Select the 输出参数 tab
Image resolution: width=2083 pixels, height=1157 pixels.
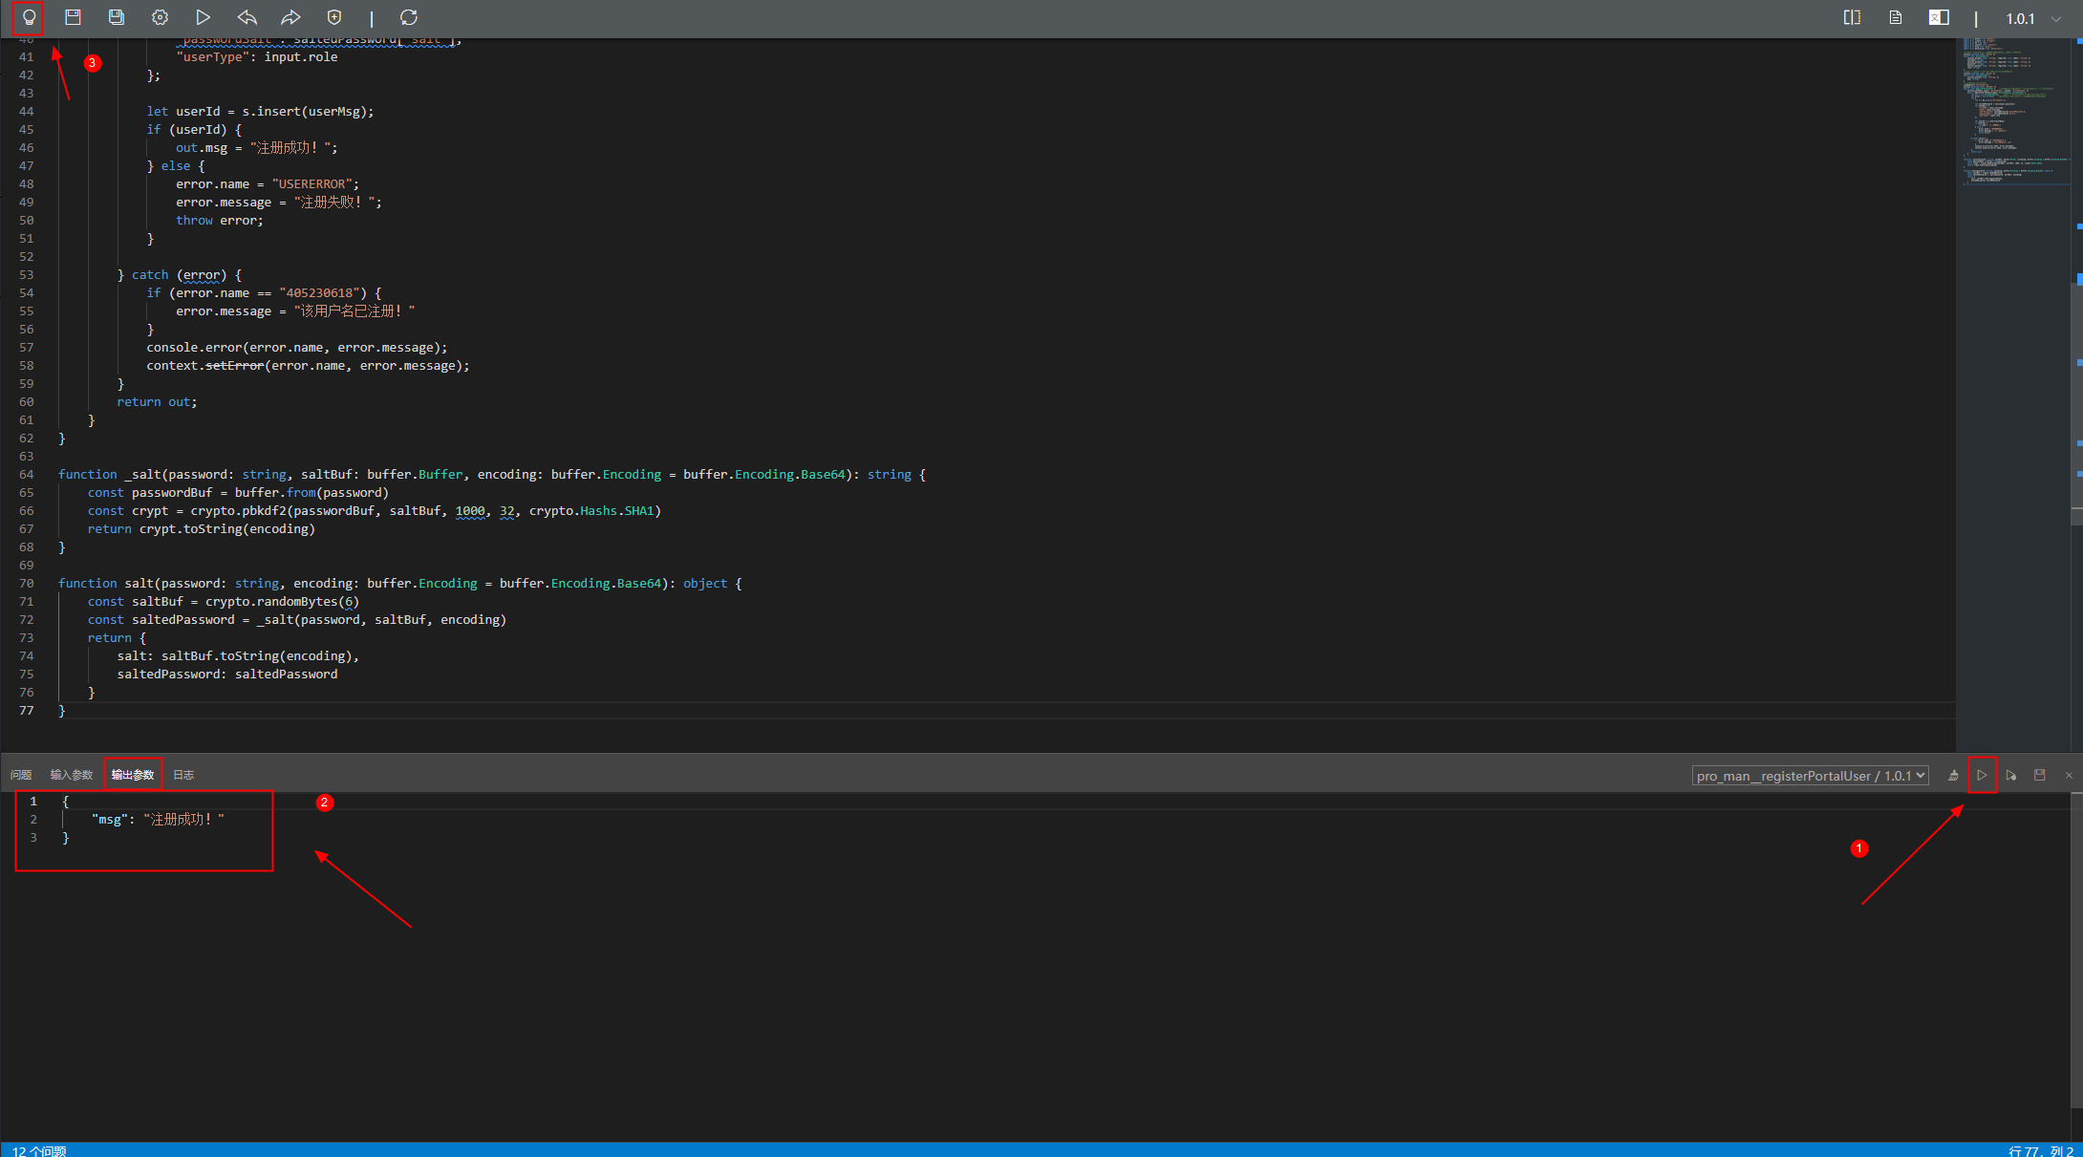pos(133,775)
